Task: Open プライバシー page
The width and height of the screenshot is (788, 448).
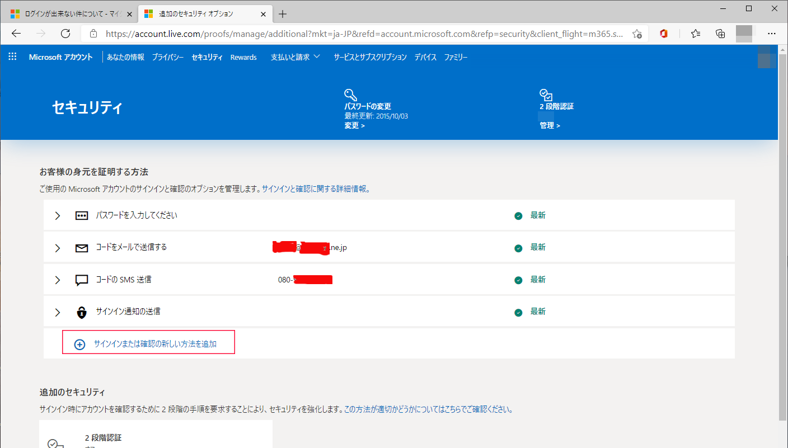Action: (x=168, y=57)
